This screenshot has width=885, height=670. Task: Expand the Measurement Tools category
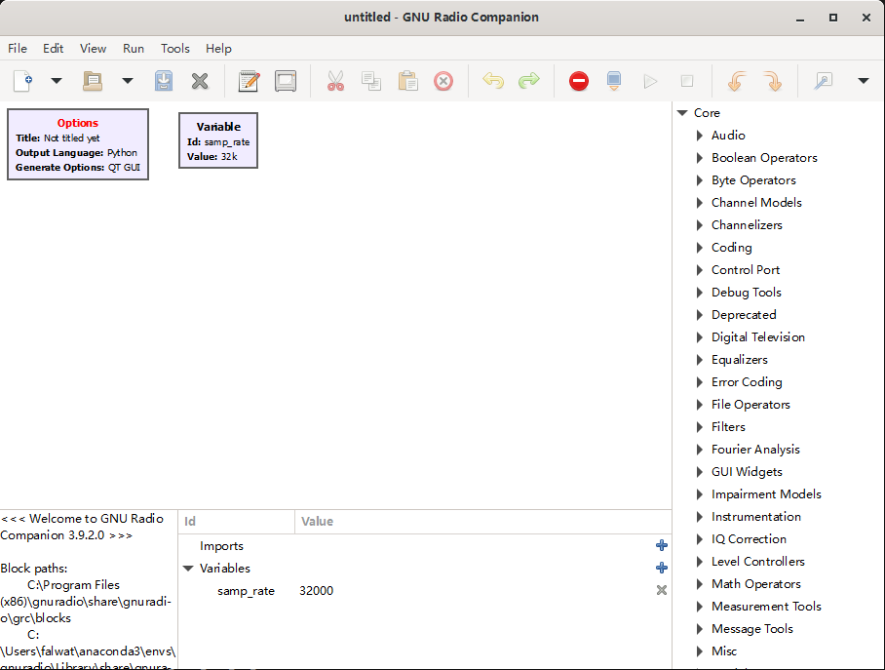click(x=699, y=607)
